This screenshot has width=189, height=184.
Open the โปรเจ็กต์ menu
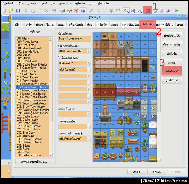click(x=8, y=3)
